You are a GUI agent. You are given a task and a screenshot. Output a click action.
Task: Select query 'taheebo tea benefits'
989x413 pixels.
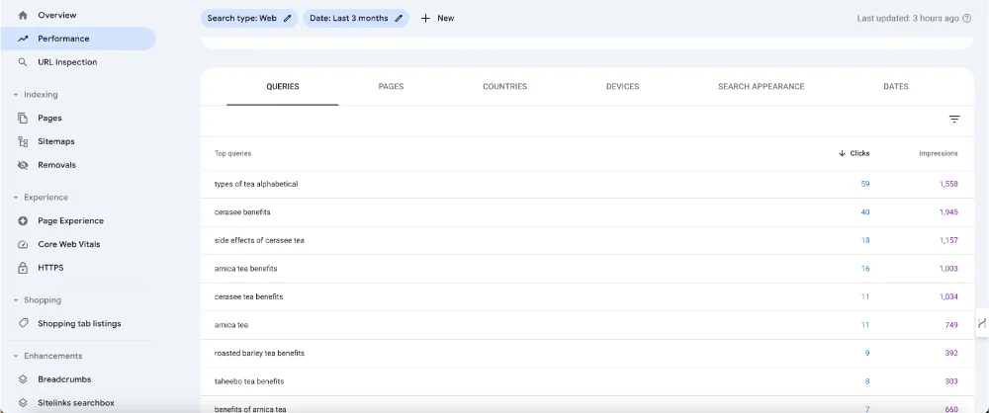click(249, 381)
